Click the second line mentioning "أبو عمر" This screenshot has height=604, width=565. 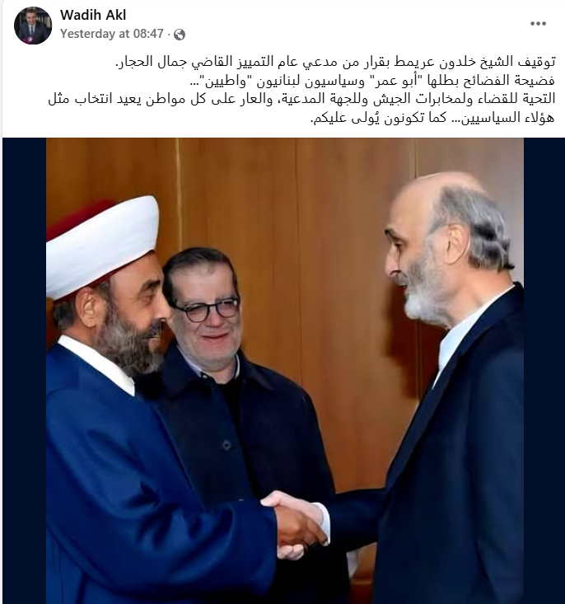[372, 81]
